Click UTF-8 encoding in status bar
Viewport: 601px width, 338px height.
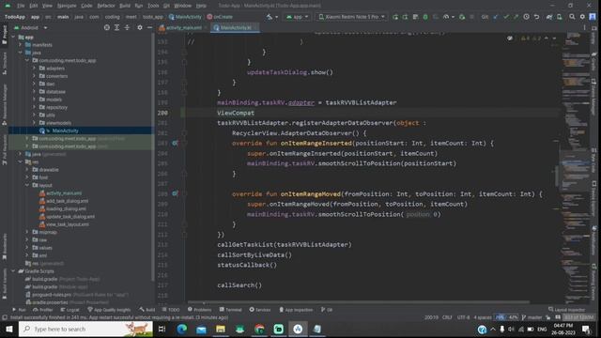pyautogui.click(x=463, y=317)
